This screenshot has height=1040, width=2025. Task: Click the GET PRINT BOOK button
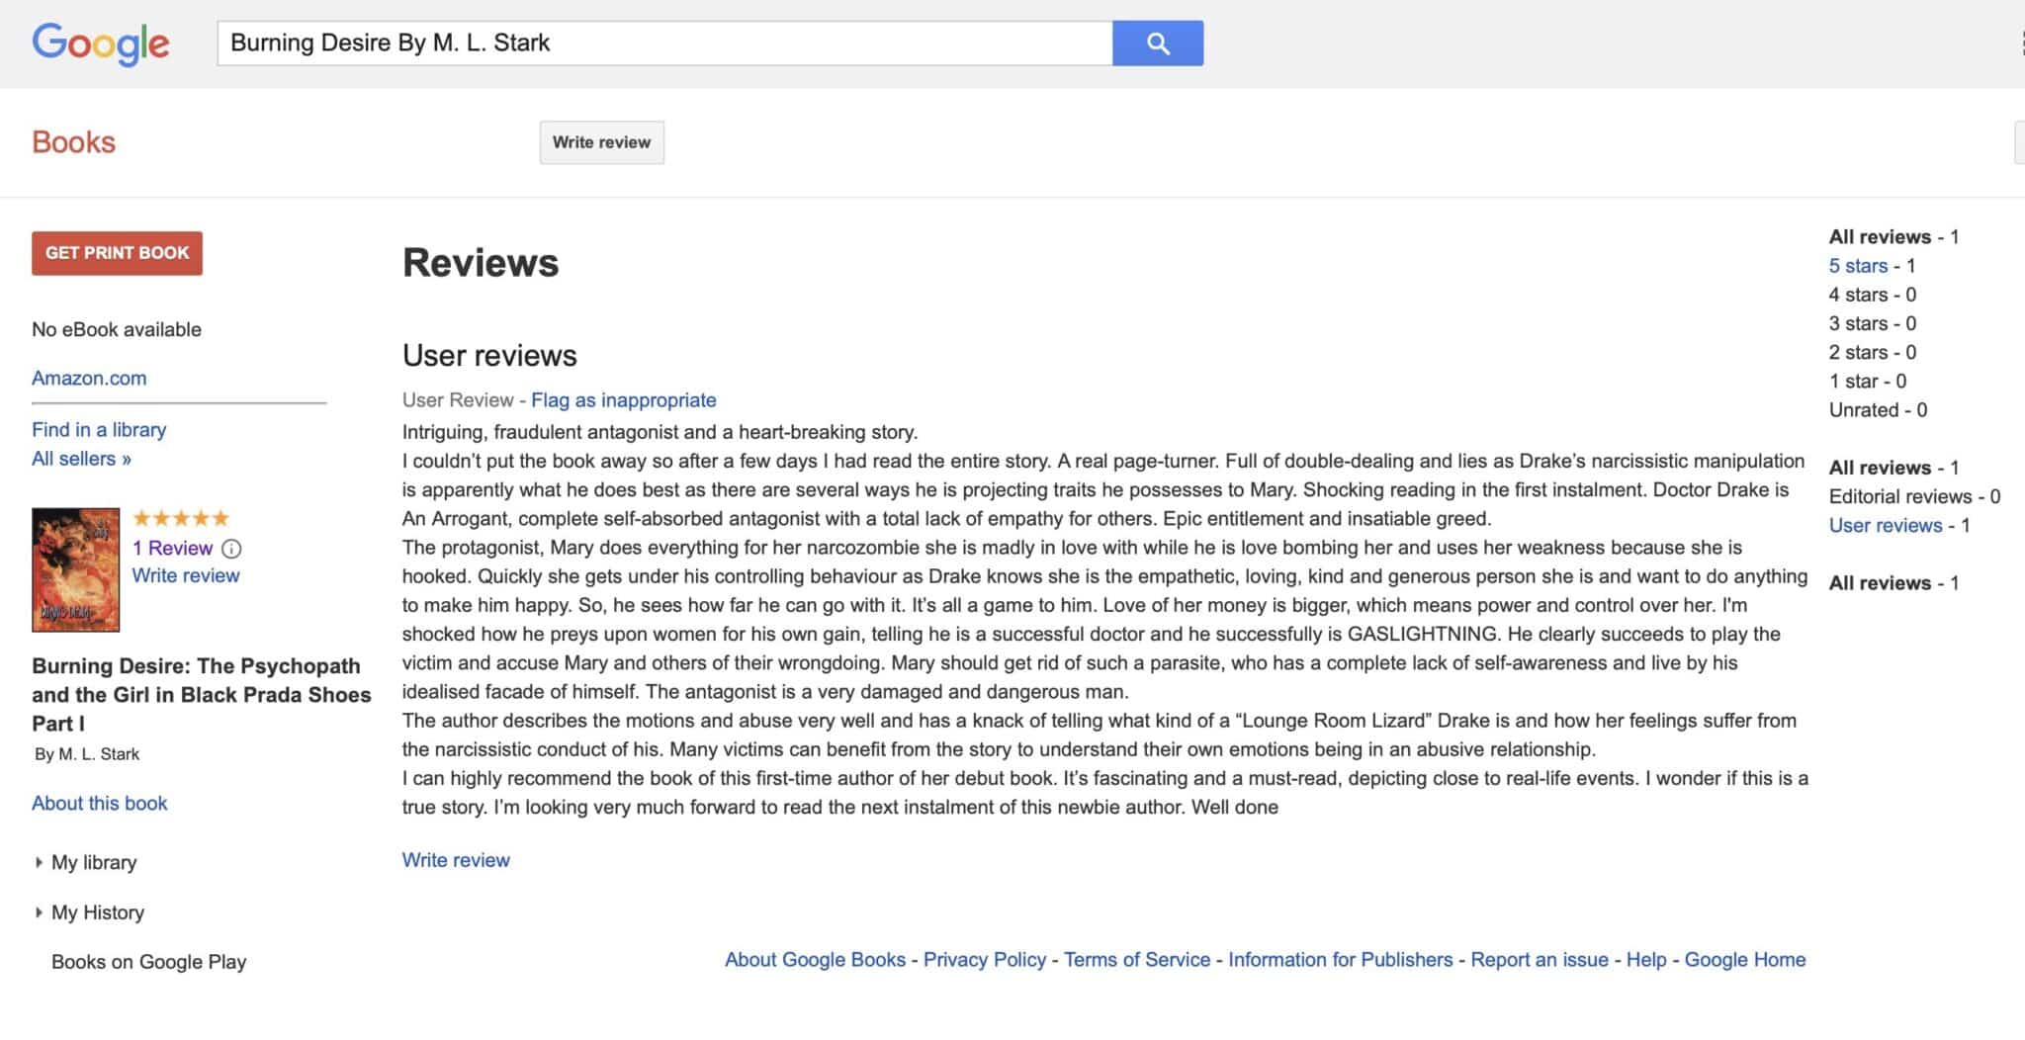(x=117, y=253)
